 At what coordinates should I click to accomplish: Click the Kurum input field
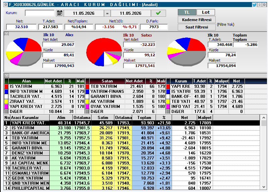[x=40, y=13]
